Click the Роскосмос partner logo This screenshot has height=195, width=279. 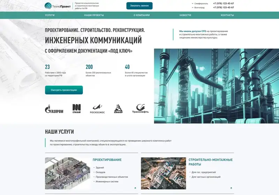click(97, 109)
